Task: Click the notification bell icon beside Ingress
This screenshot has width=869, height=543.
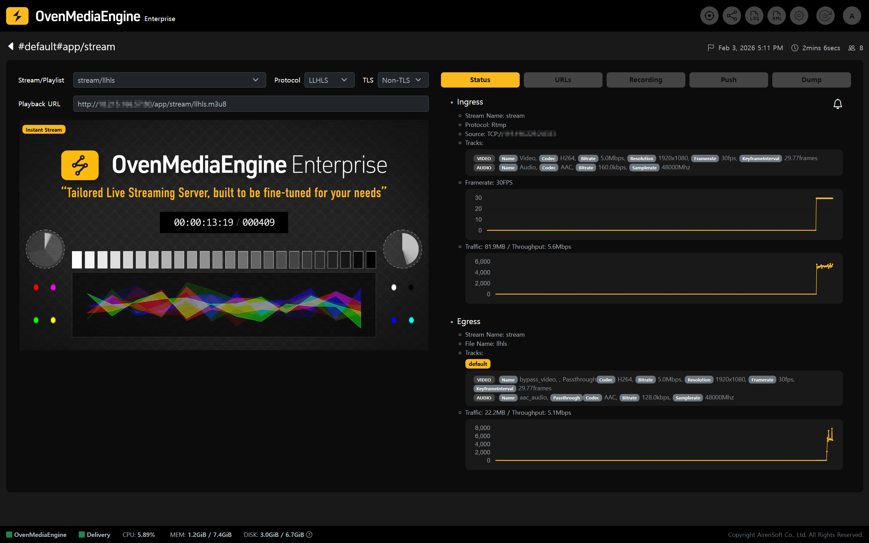Action: point(837,104)
